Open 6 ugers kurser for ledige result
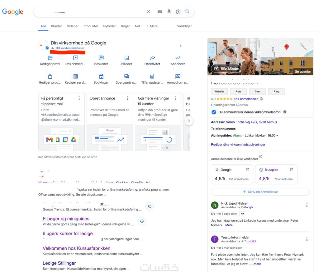This screenshot has height=277, width=319. [68, 233]
